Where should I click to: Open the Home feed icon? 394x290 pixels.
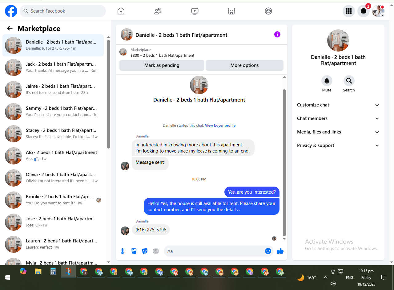pos(121,11)
